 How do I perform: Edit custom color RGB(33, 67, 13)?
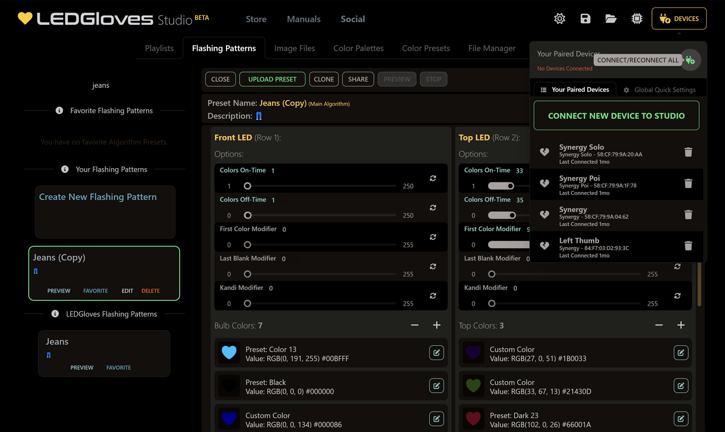pyautogui.click(x=681, y=386)
